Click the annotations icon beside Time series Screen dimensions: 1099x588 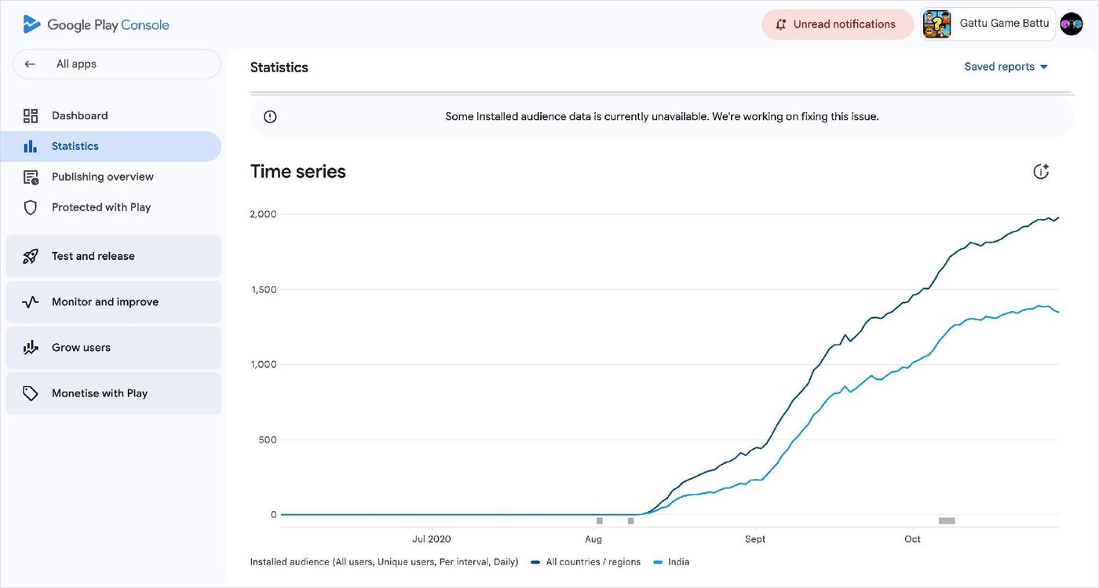tap(1041, 171)
